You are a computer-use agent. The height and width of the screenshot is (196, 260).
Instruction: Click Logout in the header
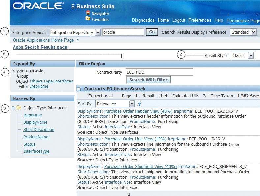click(179, 20)
